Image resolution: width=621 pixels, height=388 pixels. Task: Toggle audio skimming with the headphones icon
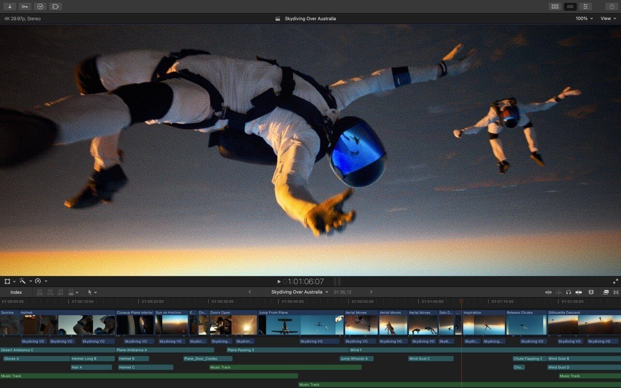(x=569, y=292)
